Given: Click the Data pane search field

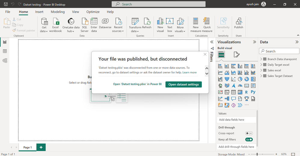Looking at the screenshot, I should pyautogui.click(x=279, y=51).
